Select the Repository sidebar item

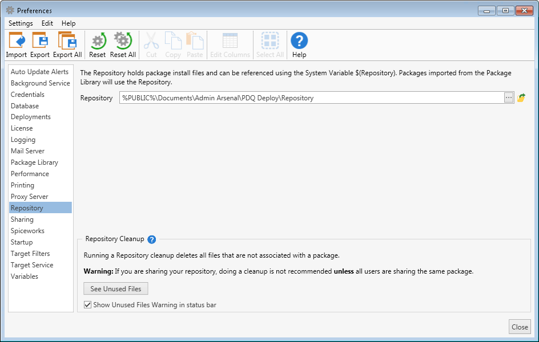click(x=41, y=208)
